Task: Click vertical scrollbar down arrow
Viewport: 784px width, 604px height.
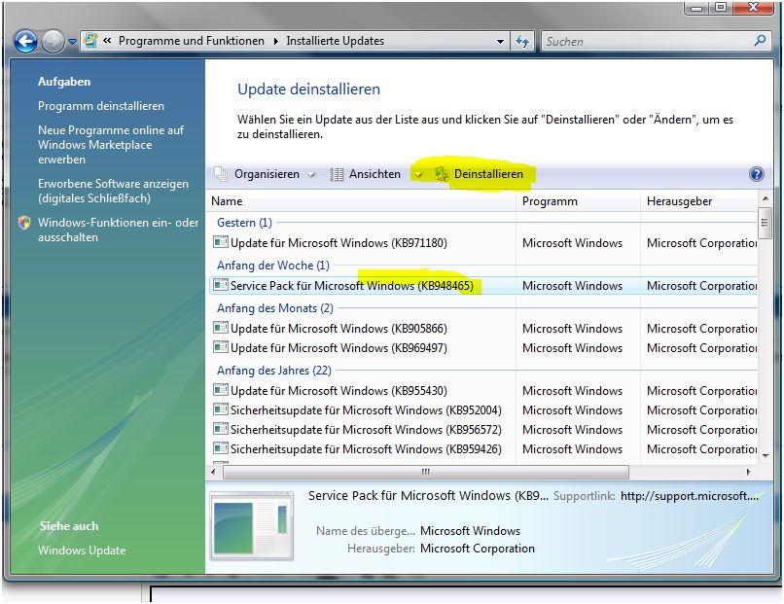Action: [765, 455]
